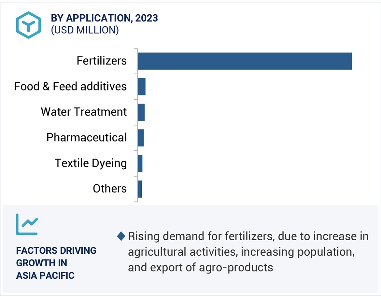The image size is (381, 296).
Task: Select the Water Treatment category label
Action: coord(84,112)
